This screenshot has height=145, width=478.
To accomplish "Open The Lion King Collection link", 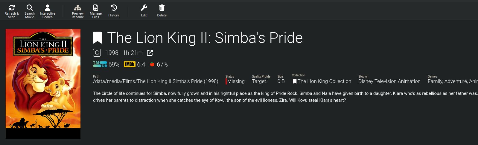I will [x=324, y=81].
